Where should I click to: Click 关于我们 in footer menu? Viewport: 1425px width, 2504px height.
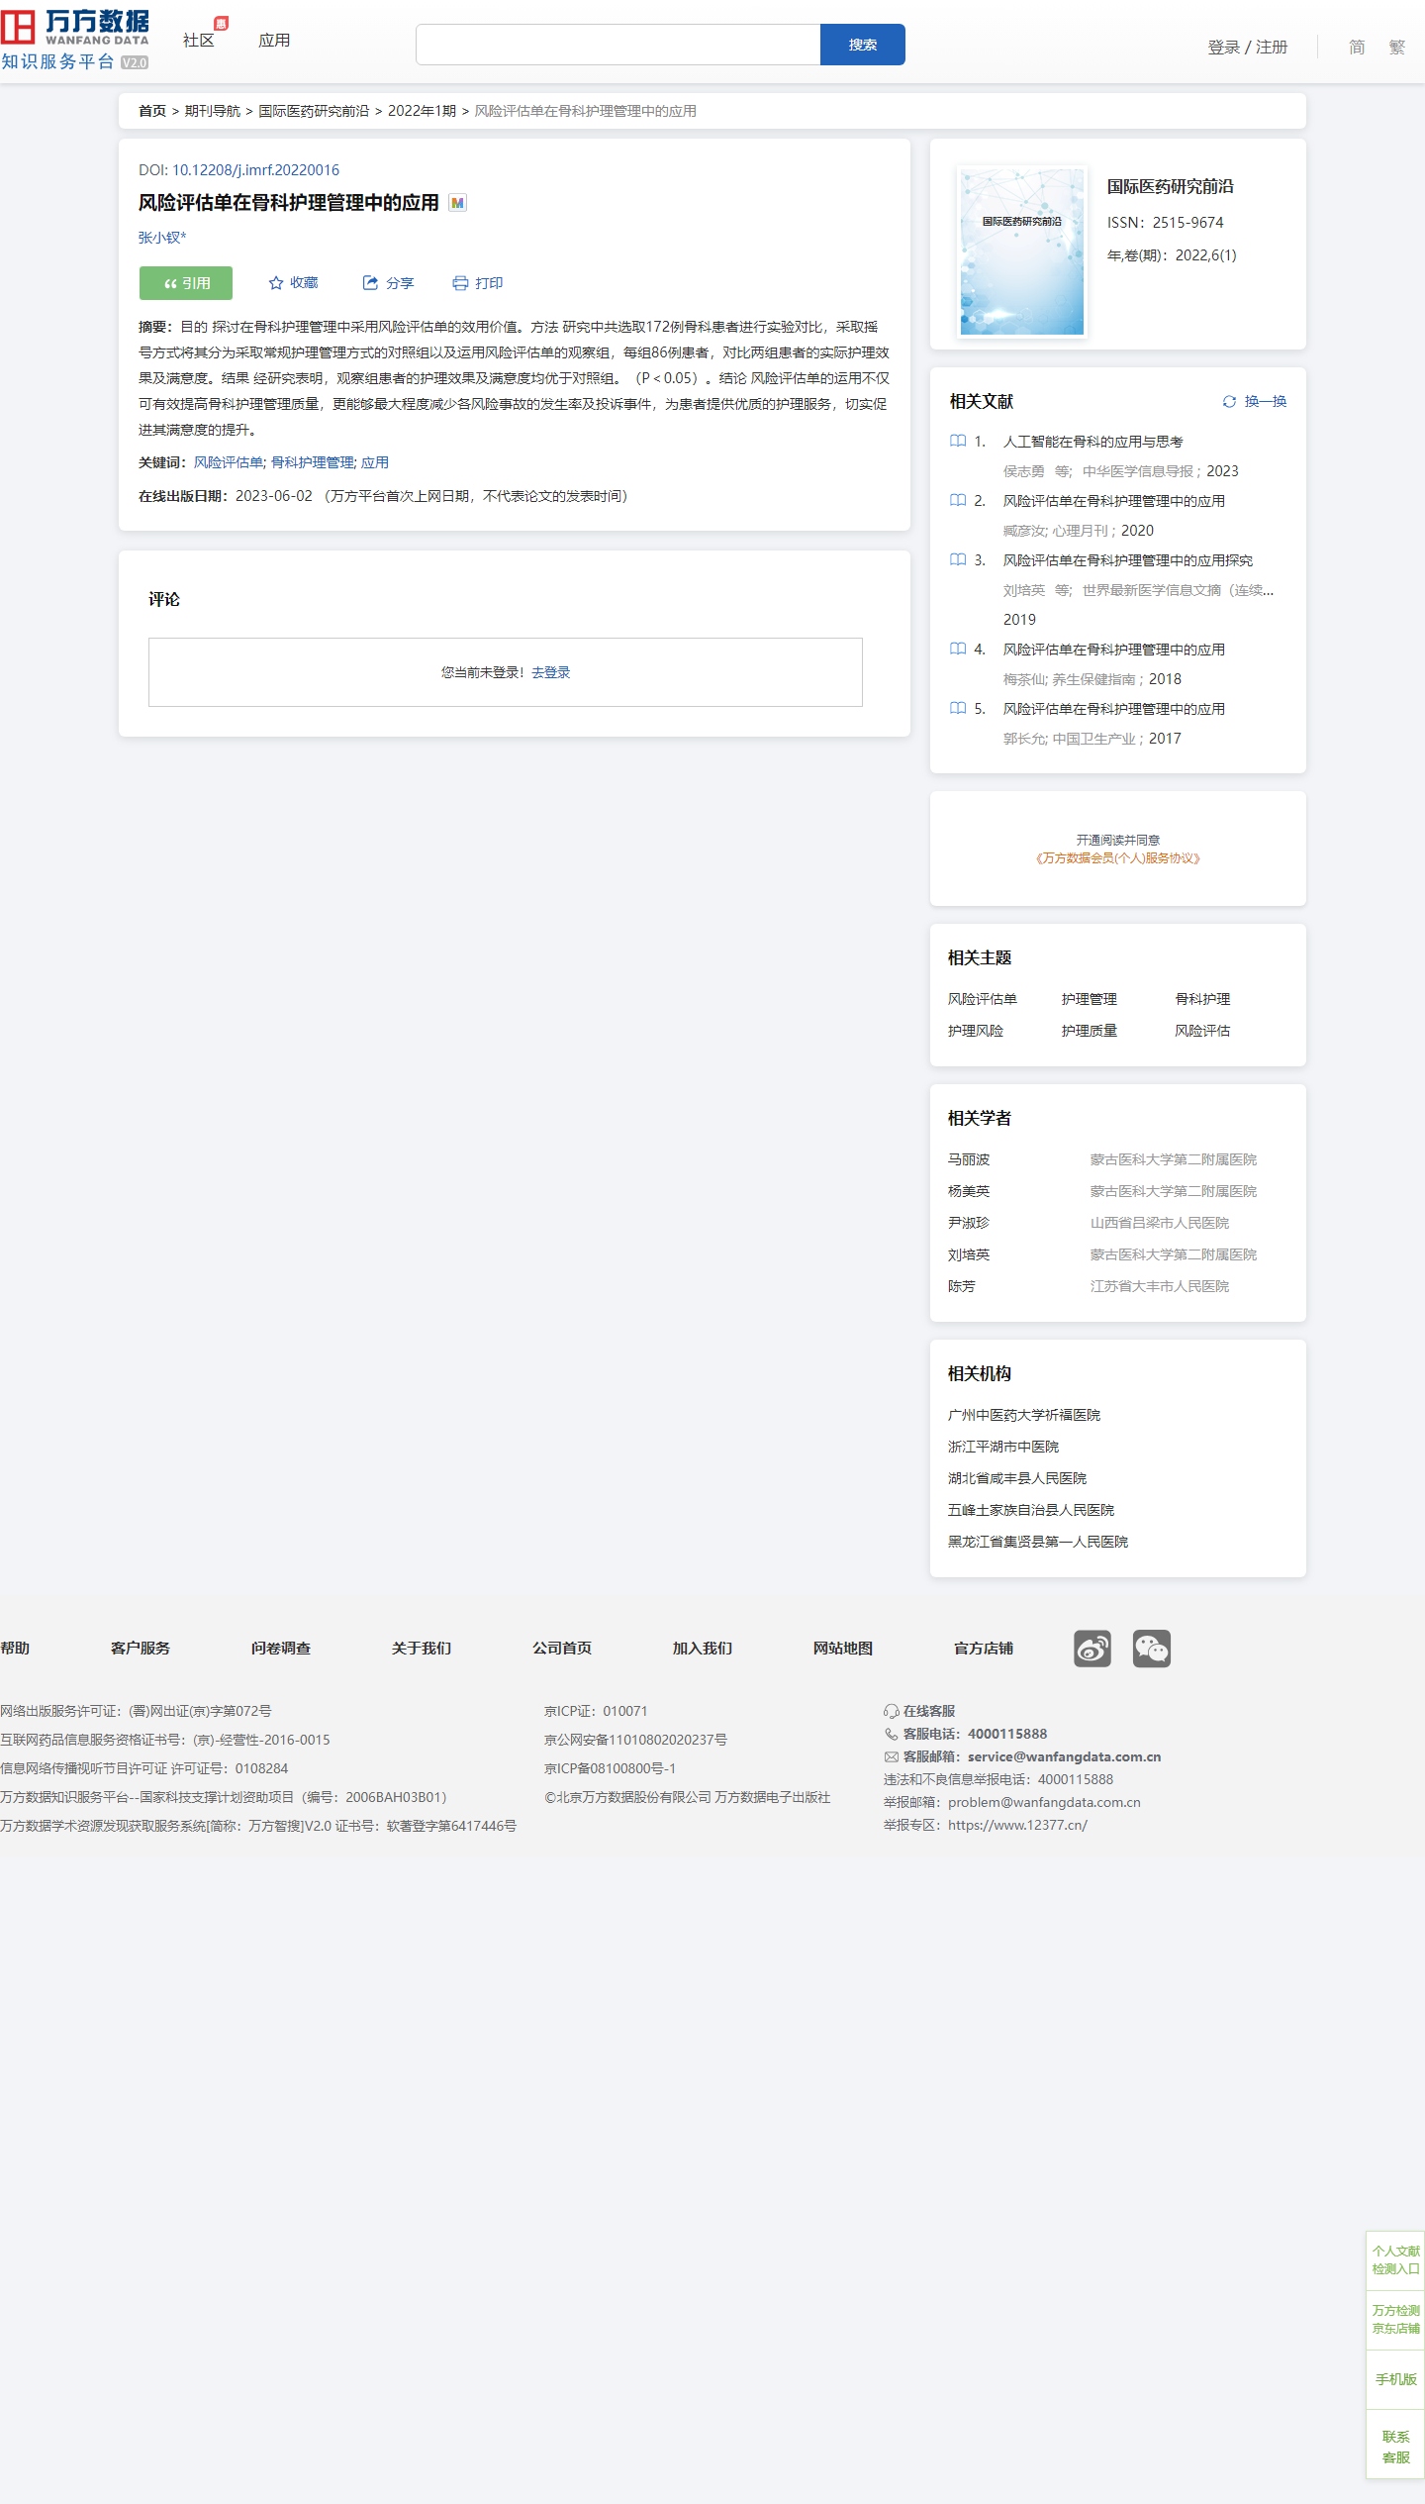[422, 1649]
